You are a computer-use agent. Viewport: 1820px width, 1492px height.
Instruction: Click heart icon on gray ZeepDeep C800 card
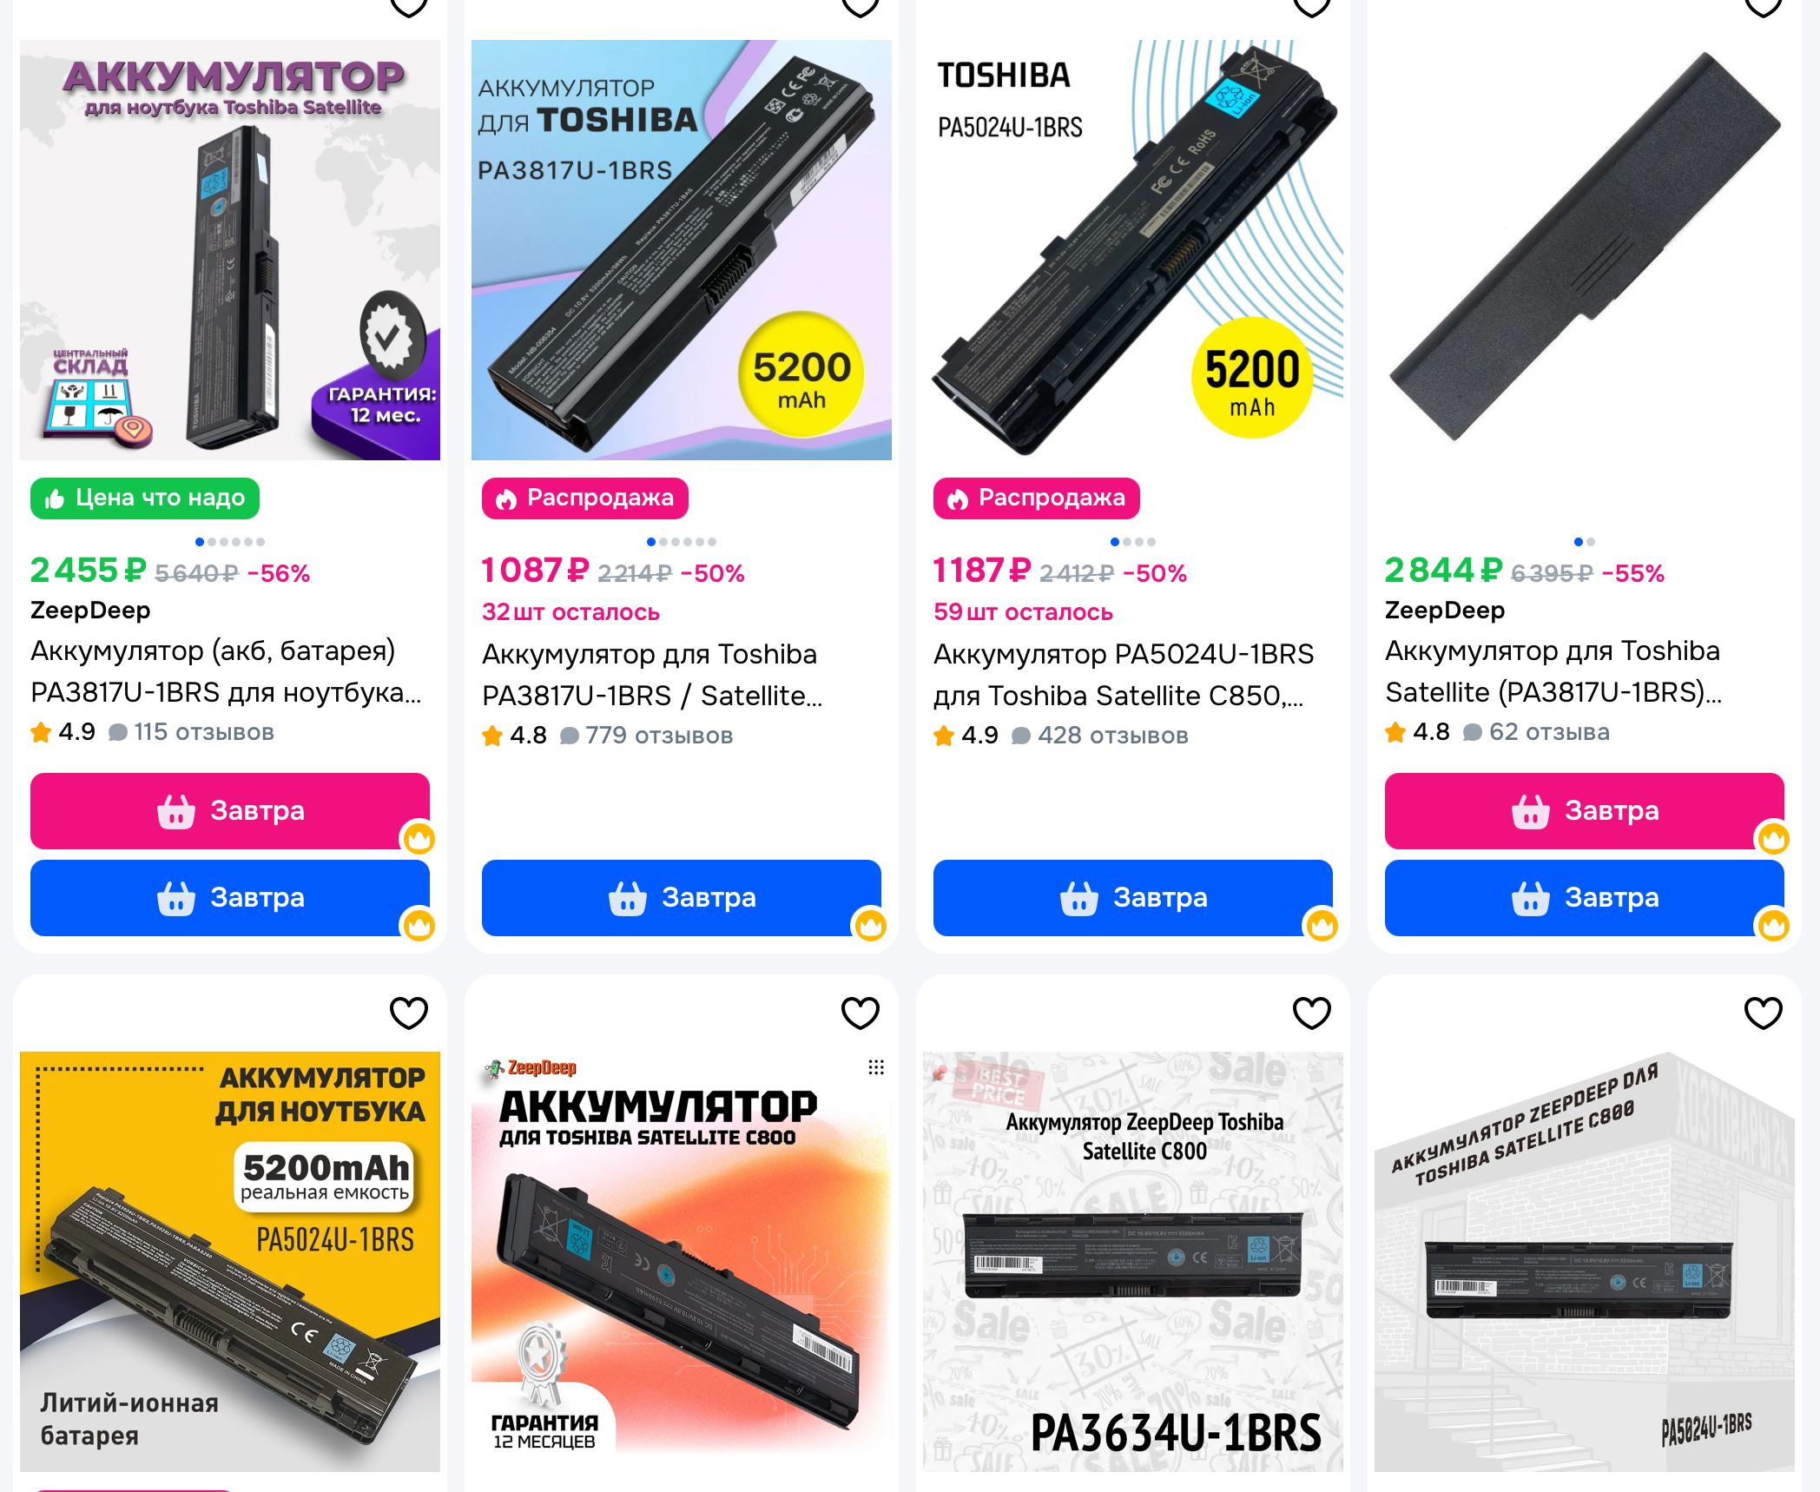1764,1013
